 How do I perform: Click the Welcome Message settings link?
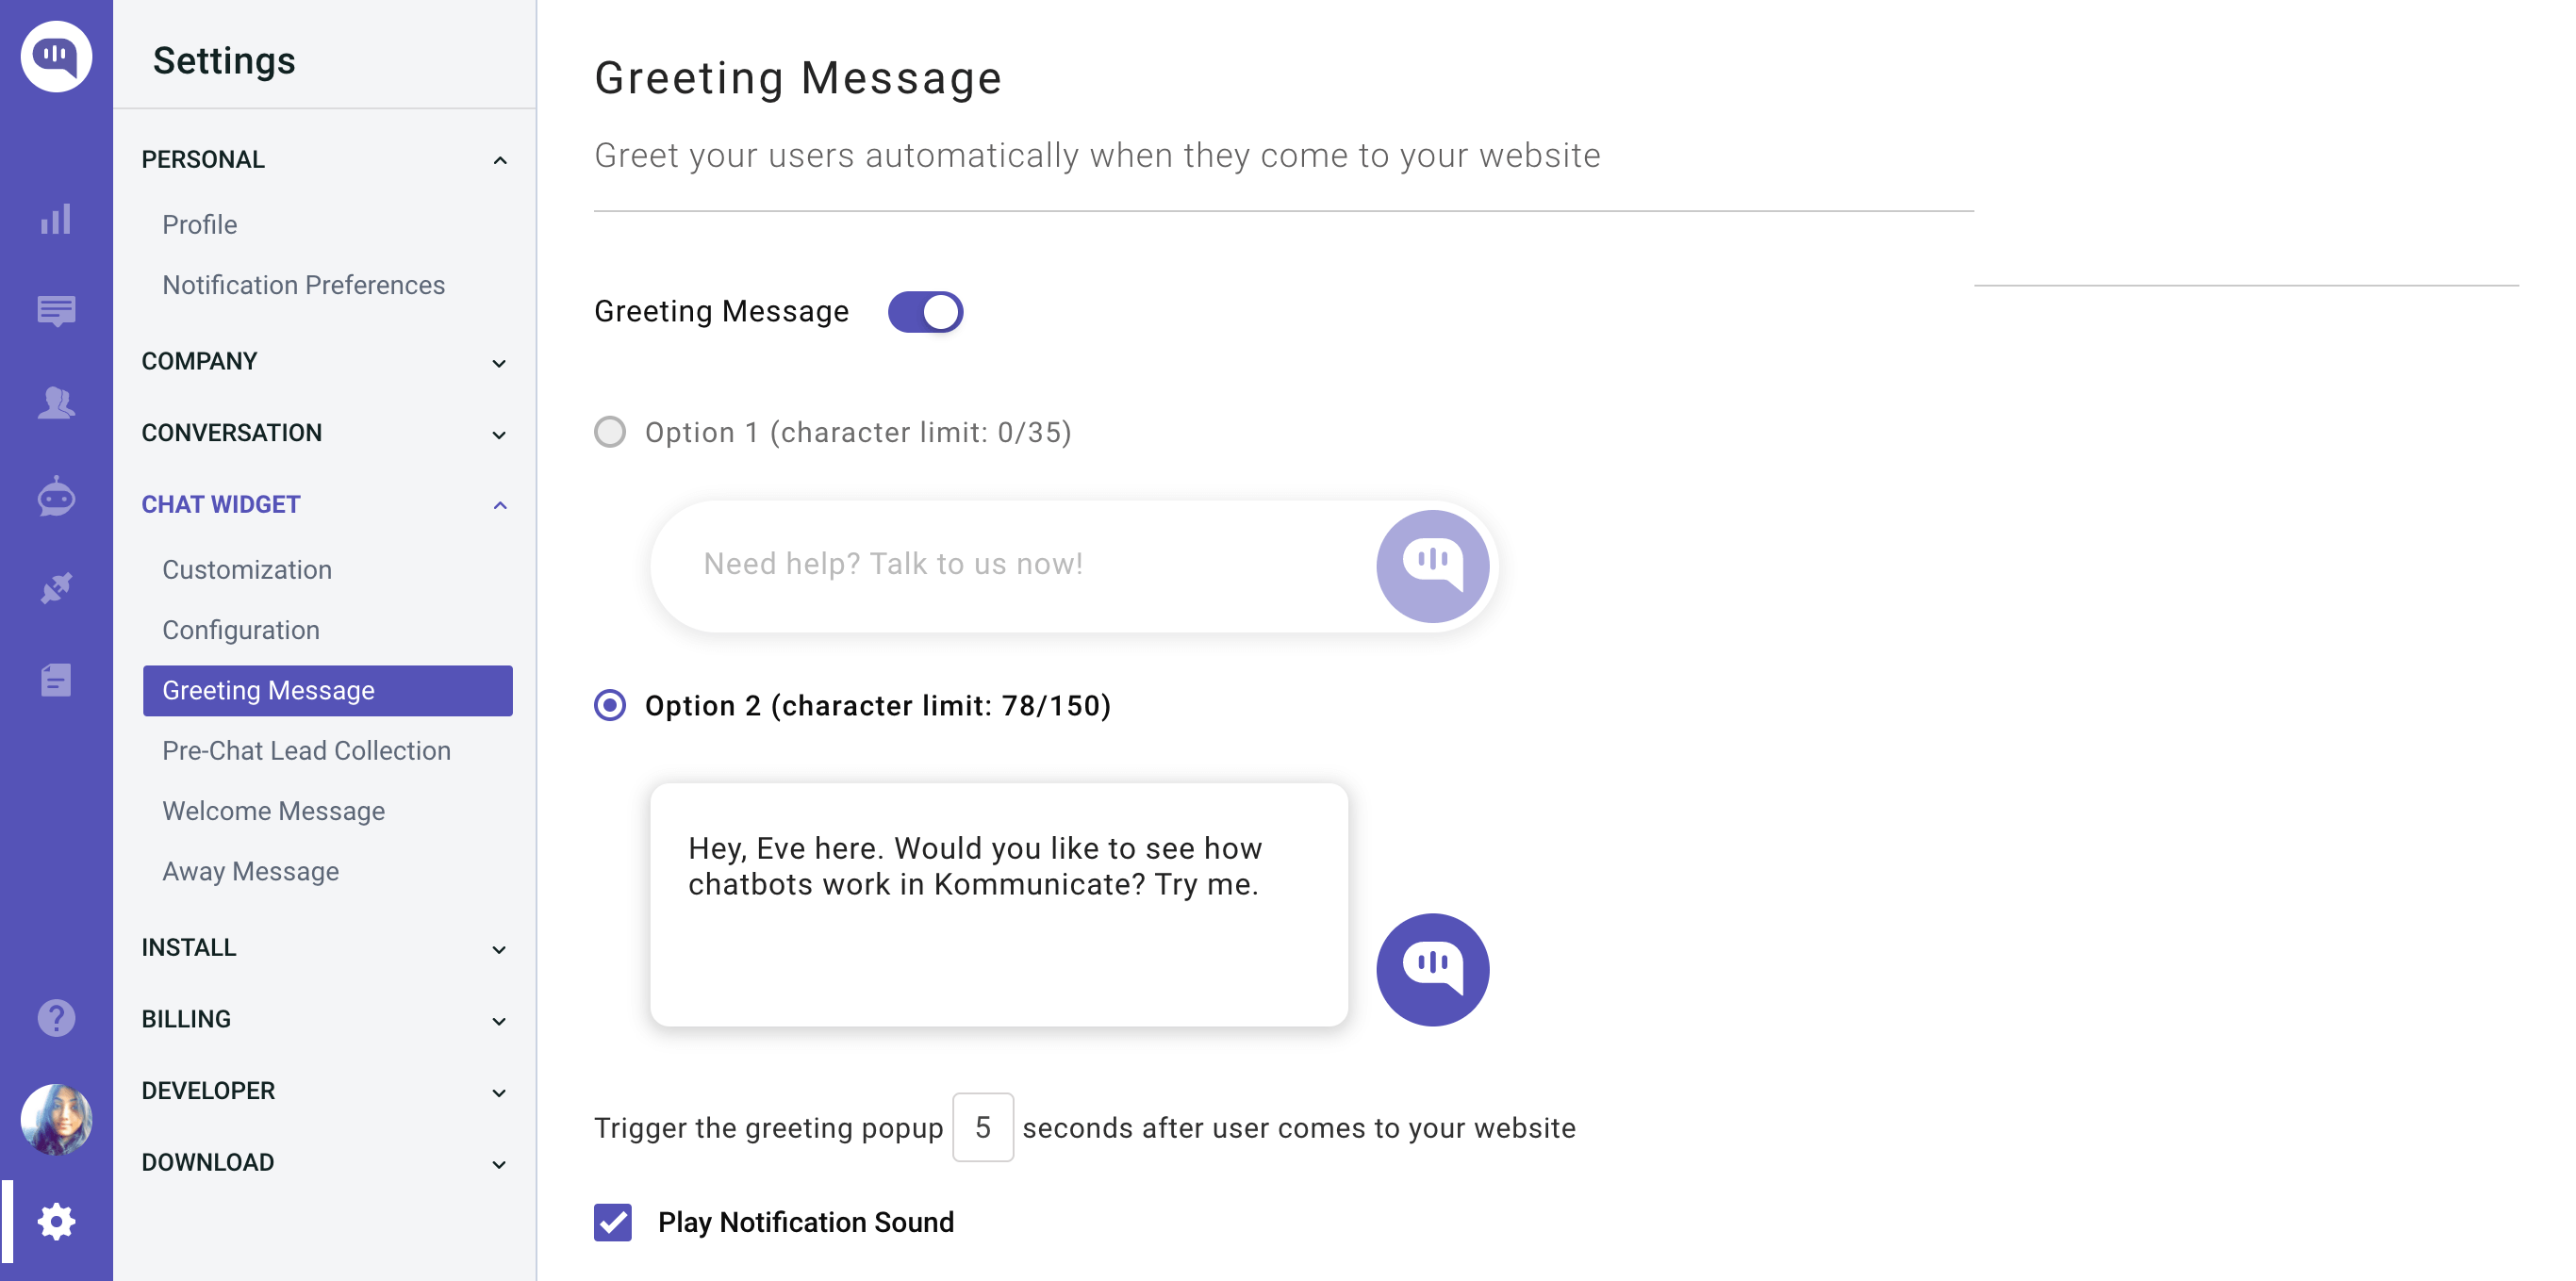point(272,812)
